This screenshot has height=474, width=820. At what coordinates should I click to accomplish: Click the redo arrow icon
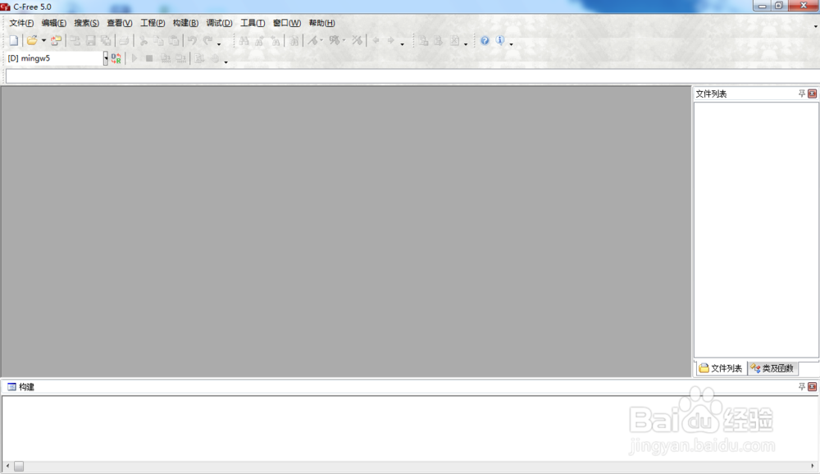point(207,40)
